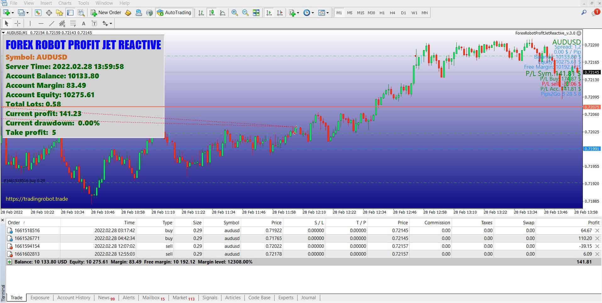Select the equidistant channel tool
Viewport: 602px width, 303px height.
[62, 24]
